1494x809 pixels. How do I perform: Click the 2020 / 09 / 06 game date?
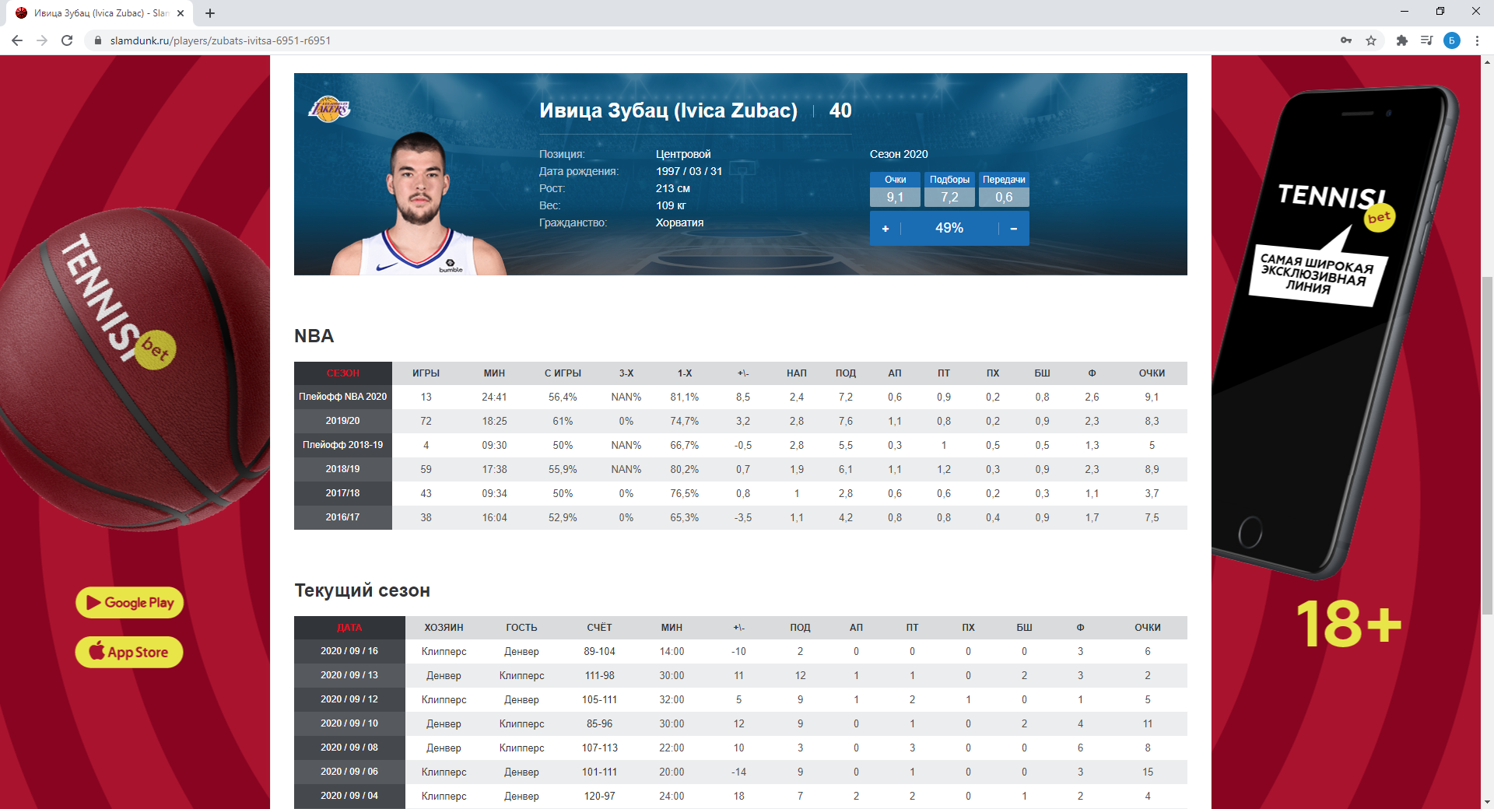click(349, 772)
